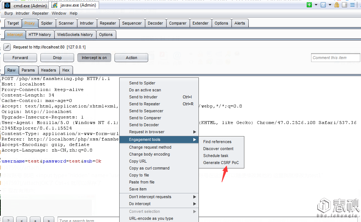Image resolution: width=361 pixels, height=222 pixels.
Task: Expand Do intercept submenu
Action: (x=159, y=204)
